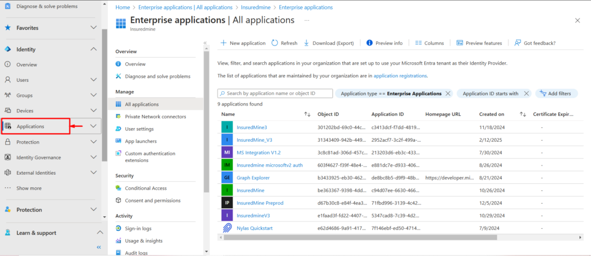
Task: Collapse the resource menu double chevron
Action: (x=205, y=43)
